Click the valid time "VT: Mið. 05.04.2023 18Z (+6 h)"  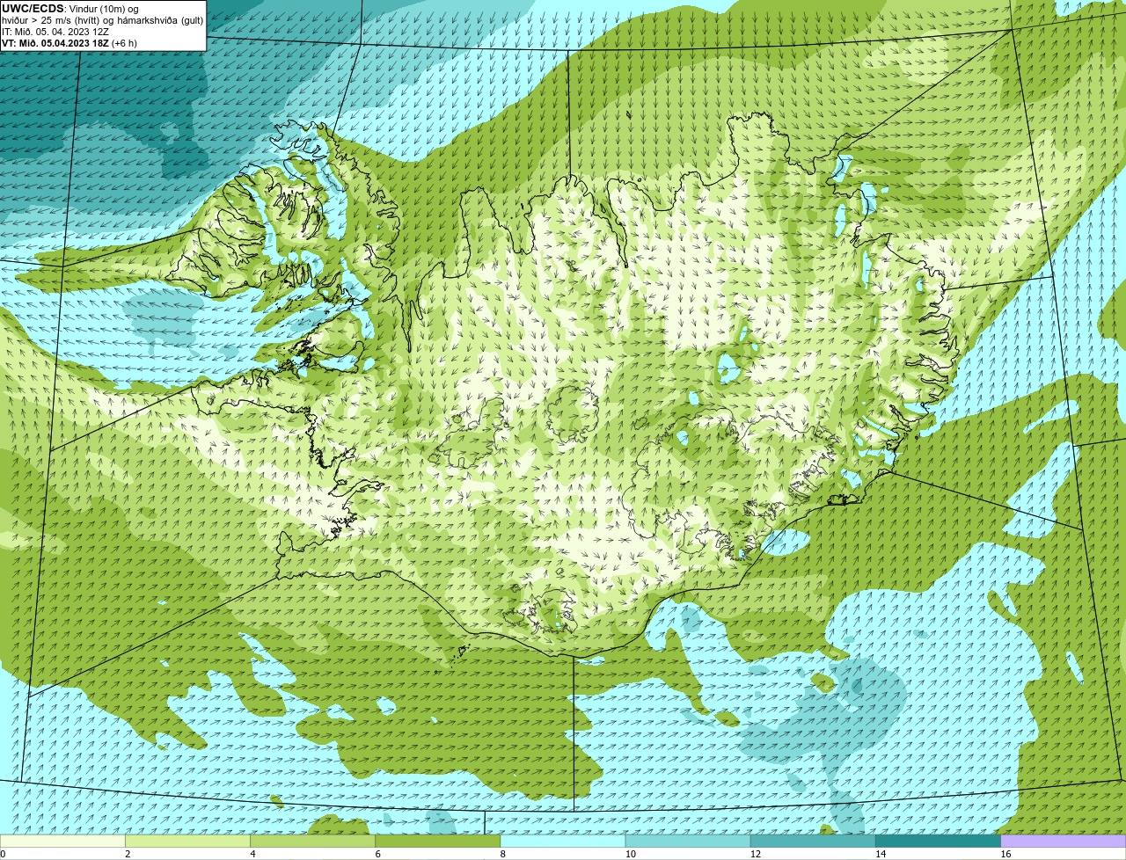[69, 43]
